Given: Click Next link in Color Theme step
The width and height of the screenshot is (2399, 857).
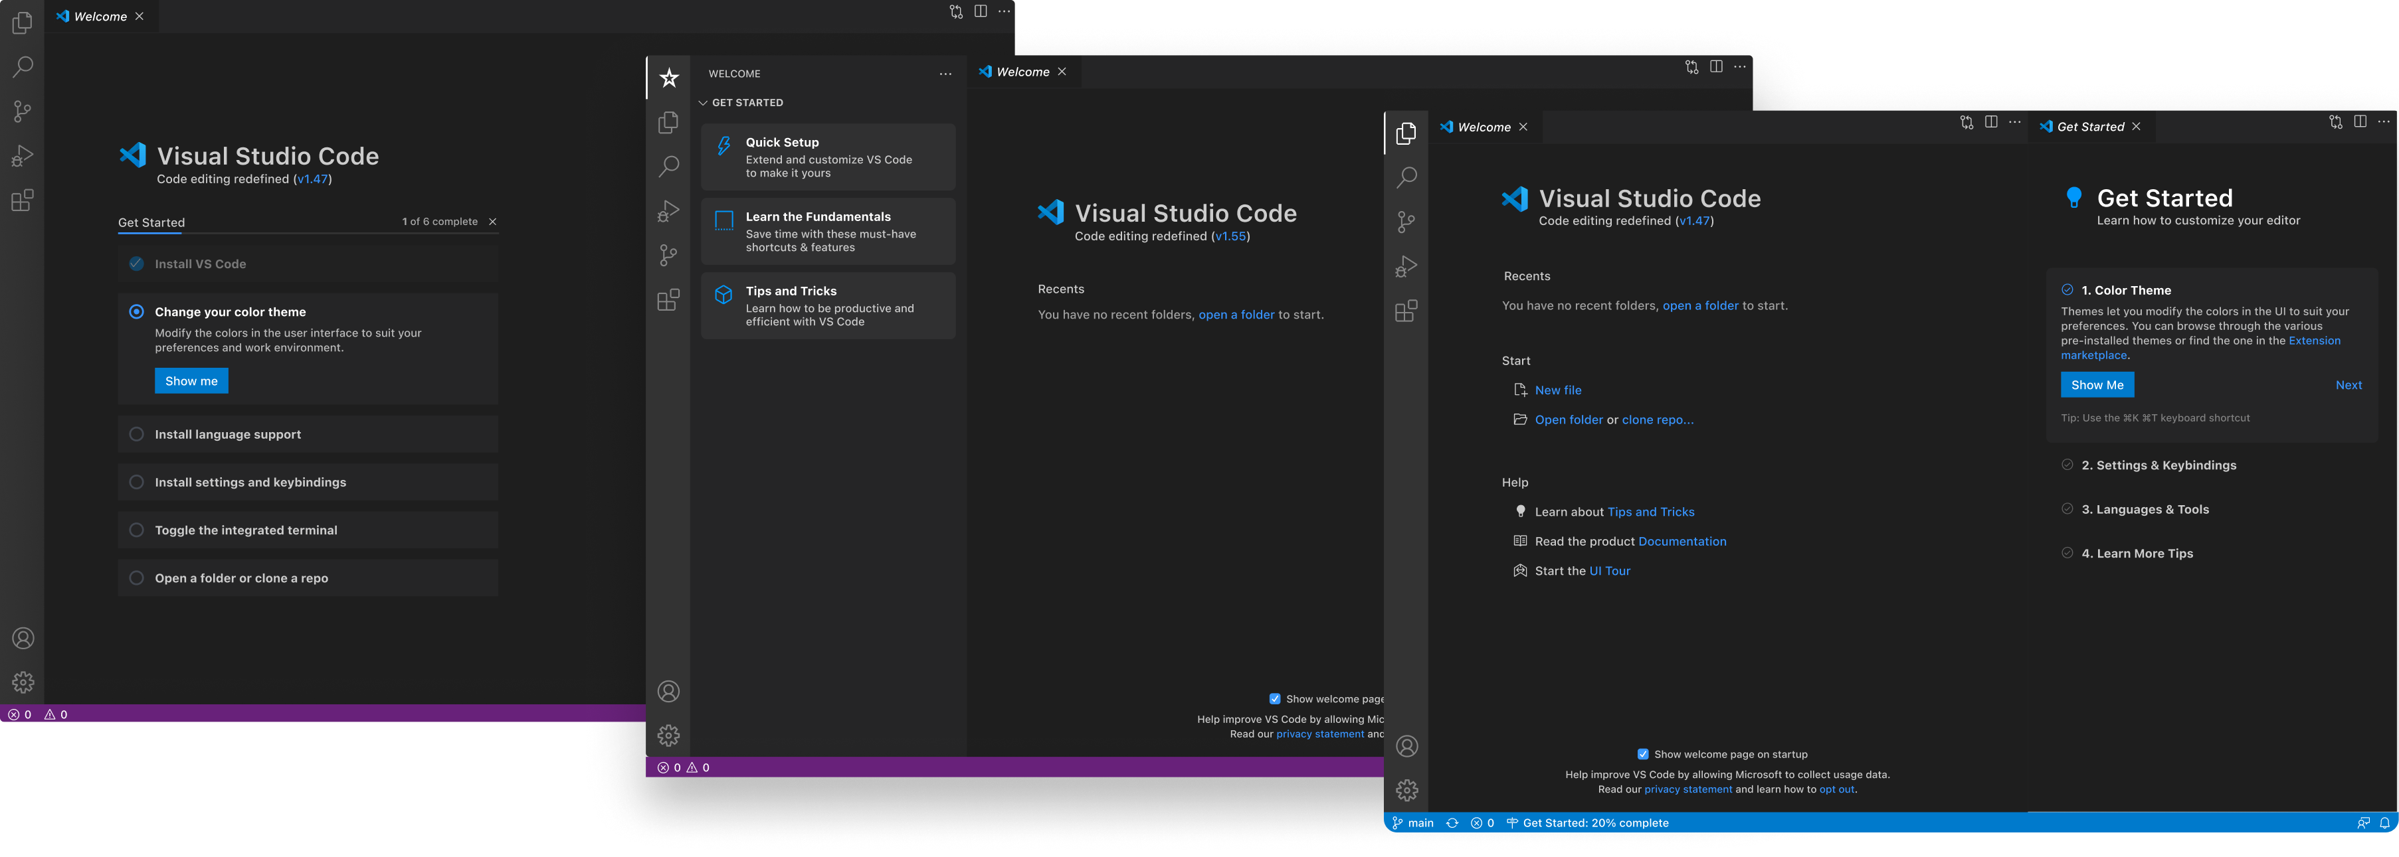Looking at the screenshot, I should pyautogui.click(x=2349, y=385).
